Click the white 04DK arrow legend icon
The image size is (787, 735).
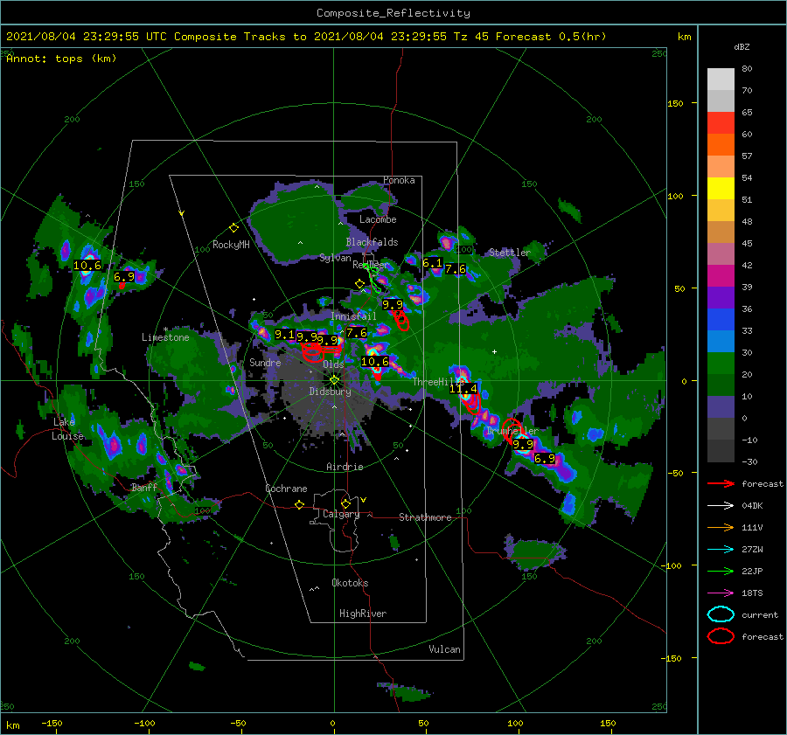point(721,505)
